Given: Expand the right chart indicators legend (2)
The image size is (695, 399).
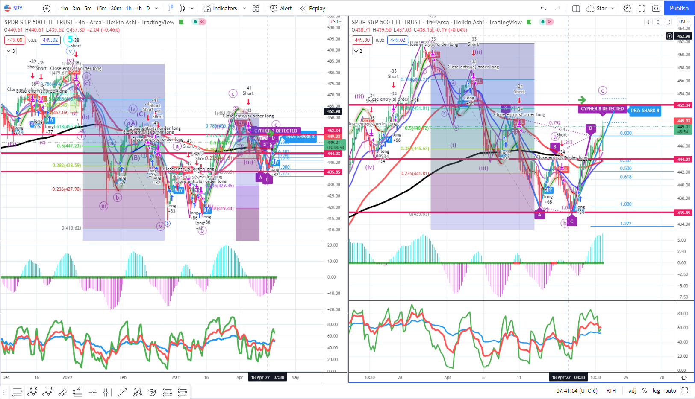Looking at the screenshot, I should tap(358, 51).
